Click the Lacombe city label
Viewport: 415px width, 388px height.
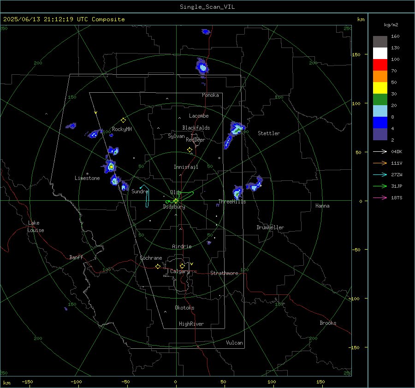coord(199,116)
